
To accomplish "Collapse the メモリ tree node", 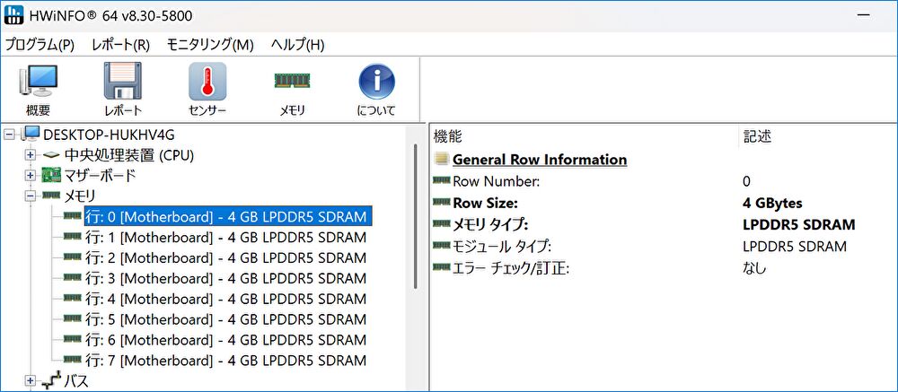I will pyautogui.click(x=31, y=196).
